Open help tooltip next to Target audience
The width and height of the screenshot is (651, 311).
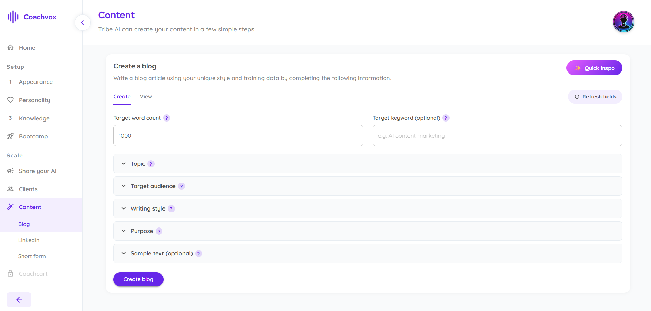click(x=181, y=186)
